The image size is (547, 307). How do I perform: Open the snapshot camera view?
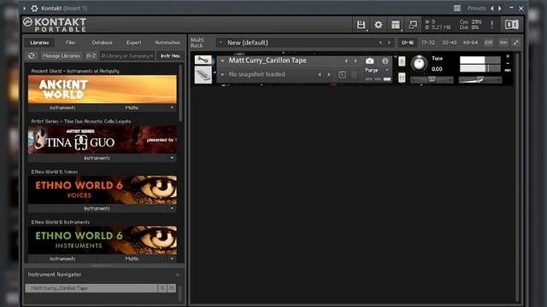click(369, 61)
